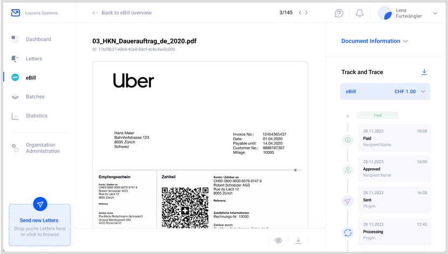Go to Batches in the sidebar

pyautogui.click(x=35, y=97)
